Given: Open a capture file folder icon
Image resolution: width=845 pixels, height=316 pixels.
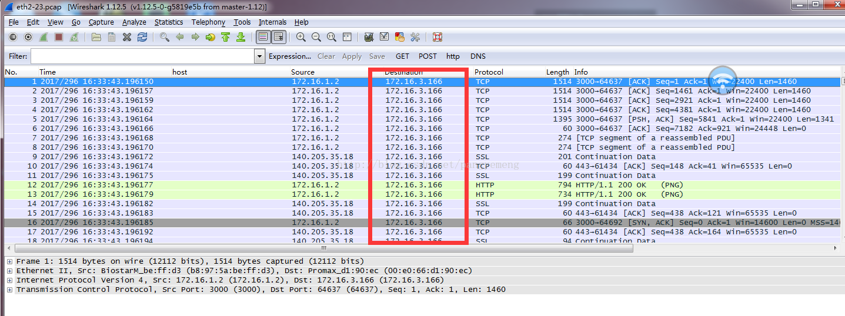Looking at the screenshot, I should tap(96, 37).
